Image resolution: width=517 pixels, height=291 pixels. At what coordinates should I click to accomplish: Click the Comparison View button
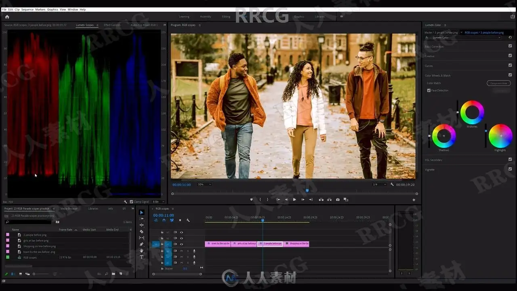(499, 83)
